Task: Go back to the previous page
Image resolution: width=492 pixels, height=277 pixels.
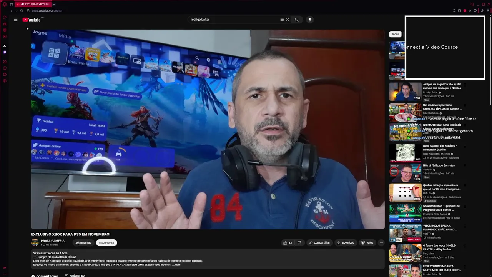Action: point(12,11)
